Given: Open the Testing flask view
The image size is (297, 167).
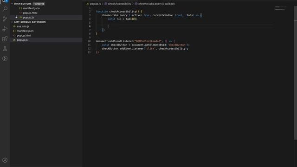Looking at the screenshot, I should (5, 49).
